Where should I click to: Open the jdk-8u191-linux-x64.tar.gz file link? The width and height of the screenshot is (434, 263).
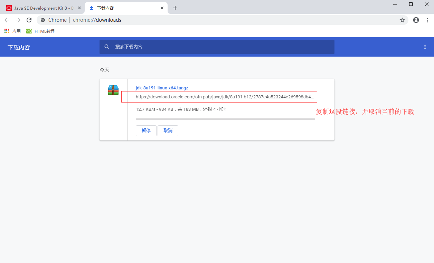[162, 88]
